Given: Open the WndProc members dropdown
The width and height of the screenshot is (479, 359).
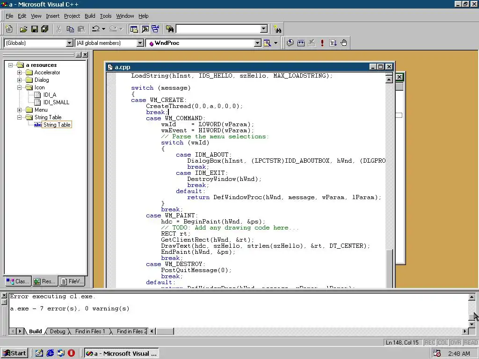Looking at the screenshot, I should tap(258, 43).
